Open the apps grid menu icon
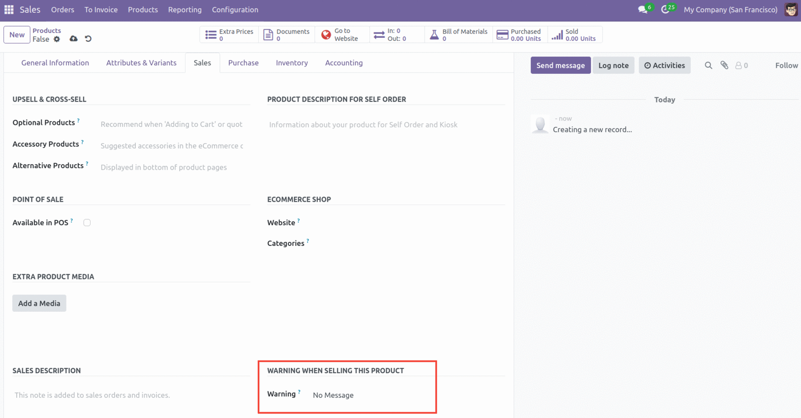 point(9,10)
